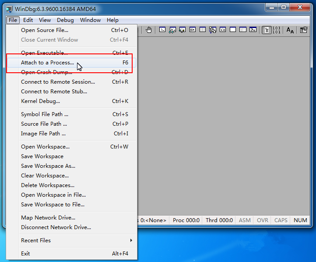
Task: Select Open Workspace in File...
Action: pyautogui.click(x=72, y=195)
